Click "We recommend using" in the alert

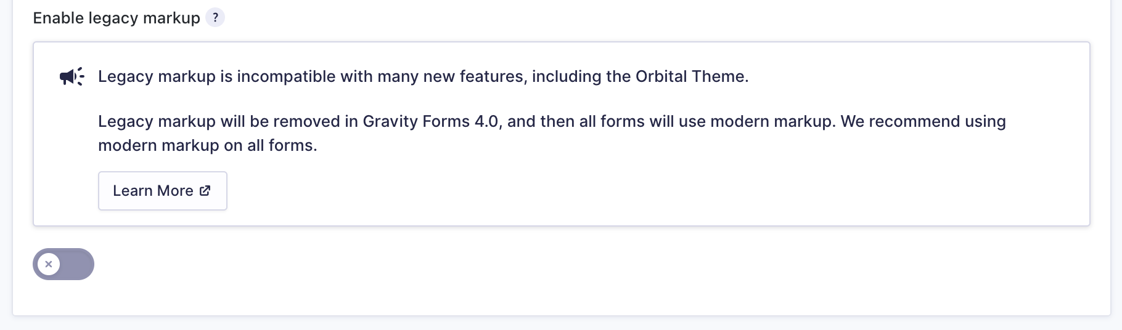(x=923, y=121)
